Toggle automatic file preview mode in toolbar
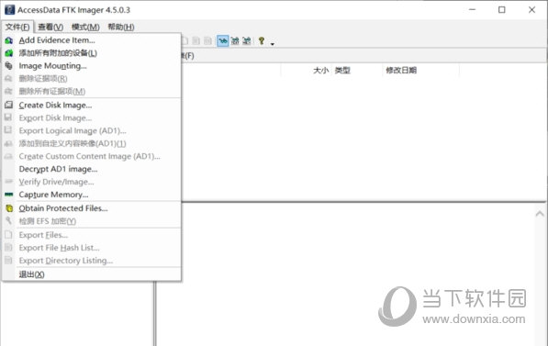The width and height of the screenshot is (548, 346). coord(223,41)
